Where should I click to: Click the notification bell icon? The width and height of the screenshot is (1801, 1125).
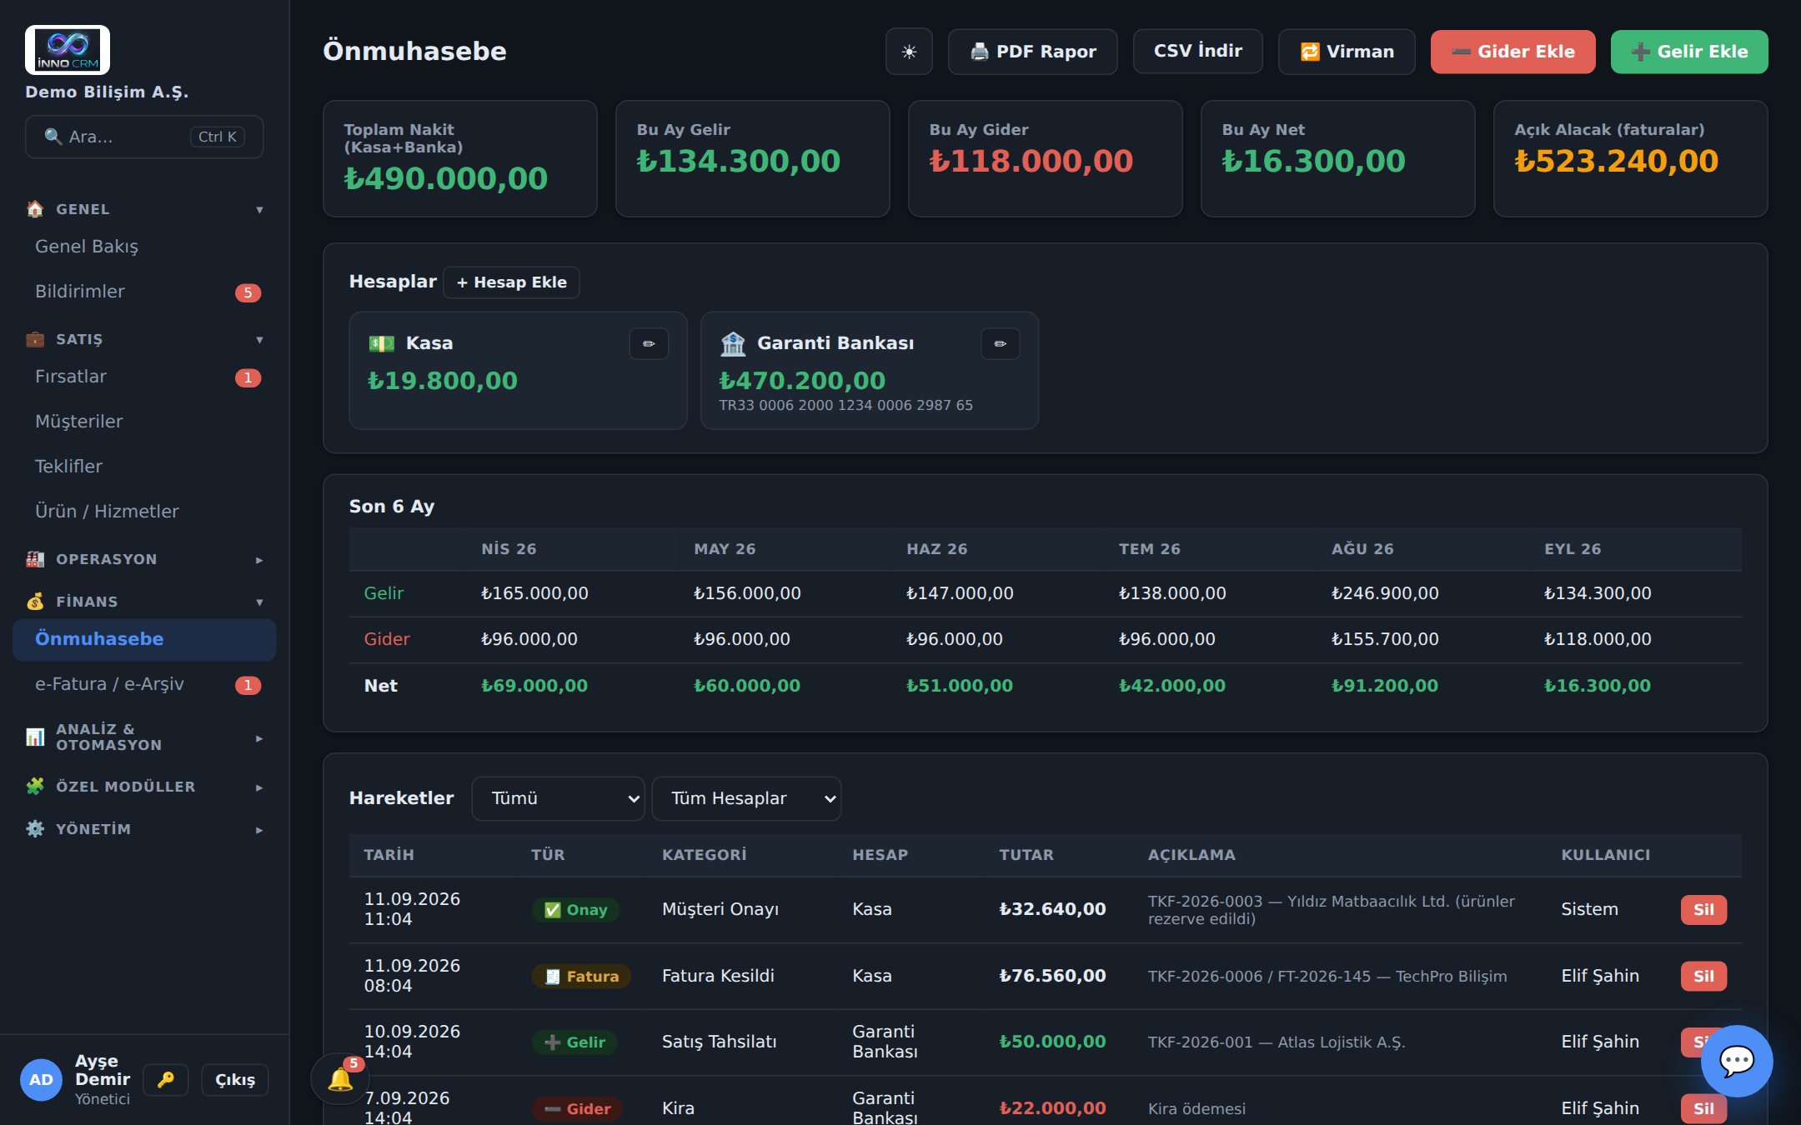click(x=340, y=1079)
